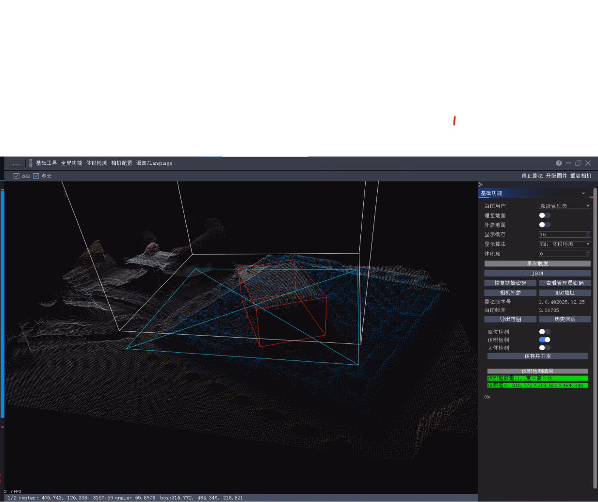Click 停止算法 to stop the algorithm

click(x=532, y=176)
